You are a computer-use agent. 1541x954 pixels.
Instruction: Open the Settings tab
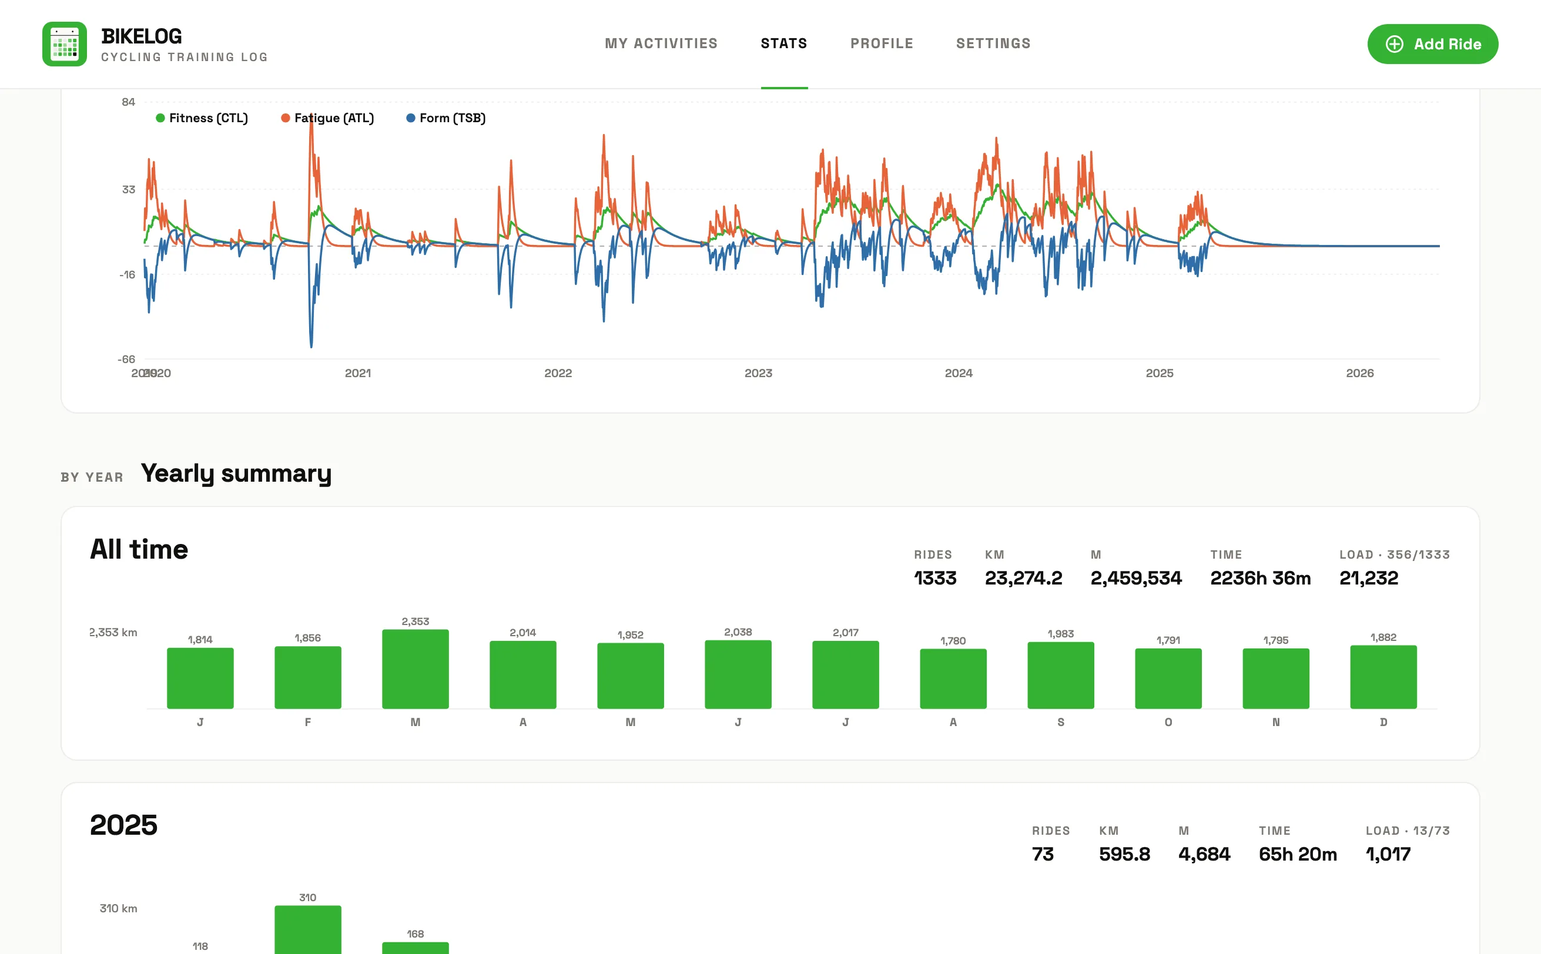993,43
